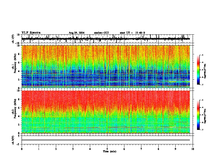This screenshot has width=217, height=167.
Task: Click the ch.2 spectrogram color scale bar
Action: click(198, 115)
